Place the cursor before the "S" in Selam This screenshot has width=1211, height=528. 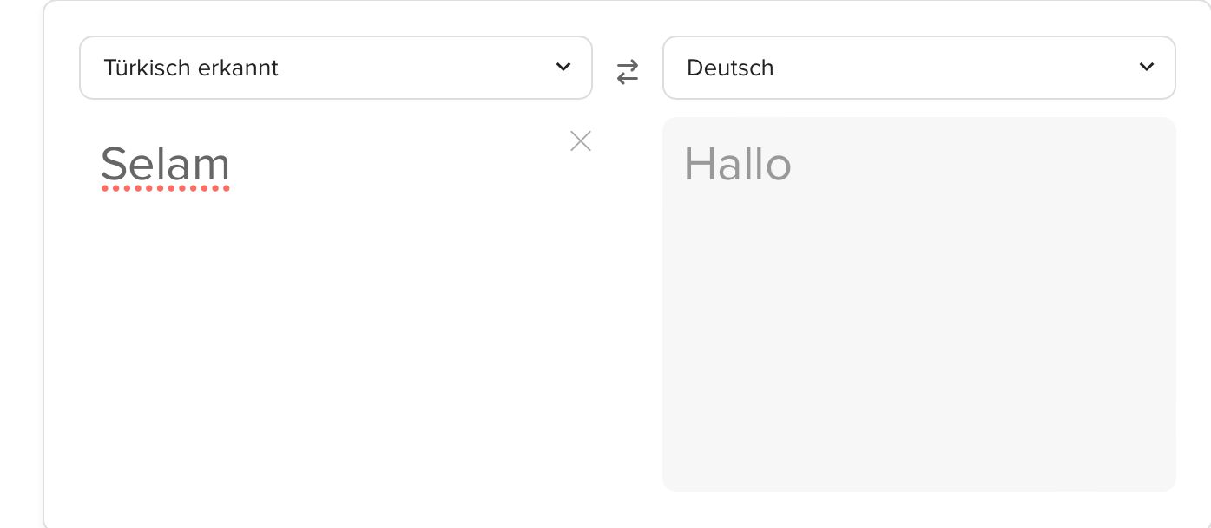tap(101, 164)
